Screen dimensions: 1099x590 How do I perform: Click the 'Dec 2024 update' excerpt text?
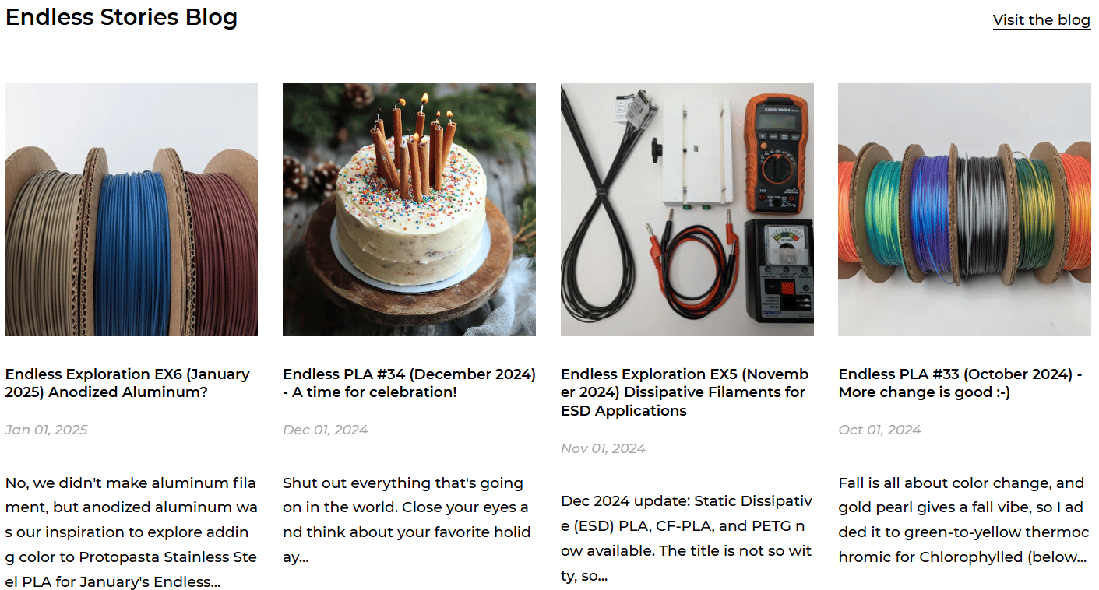point(686,539)
